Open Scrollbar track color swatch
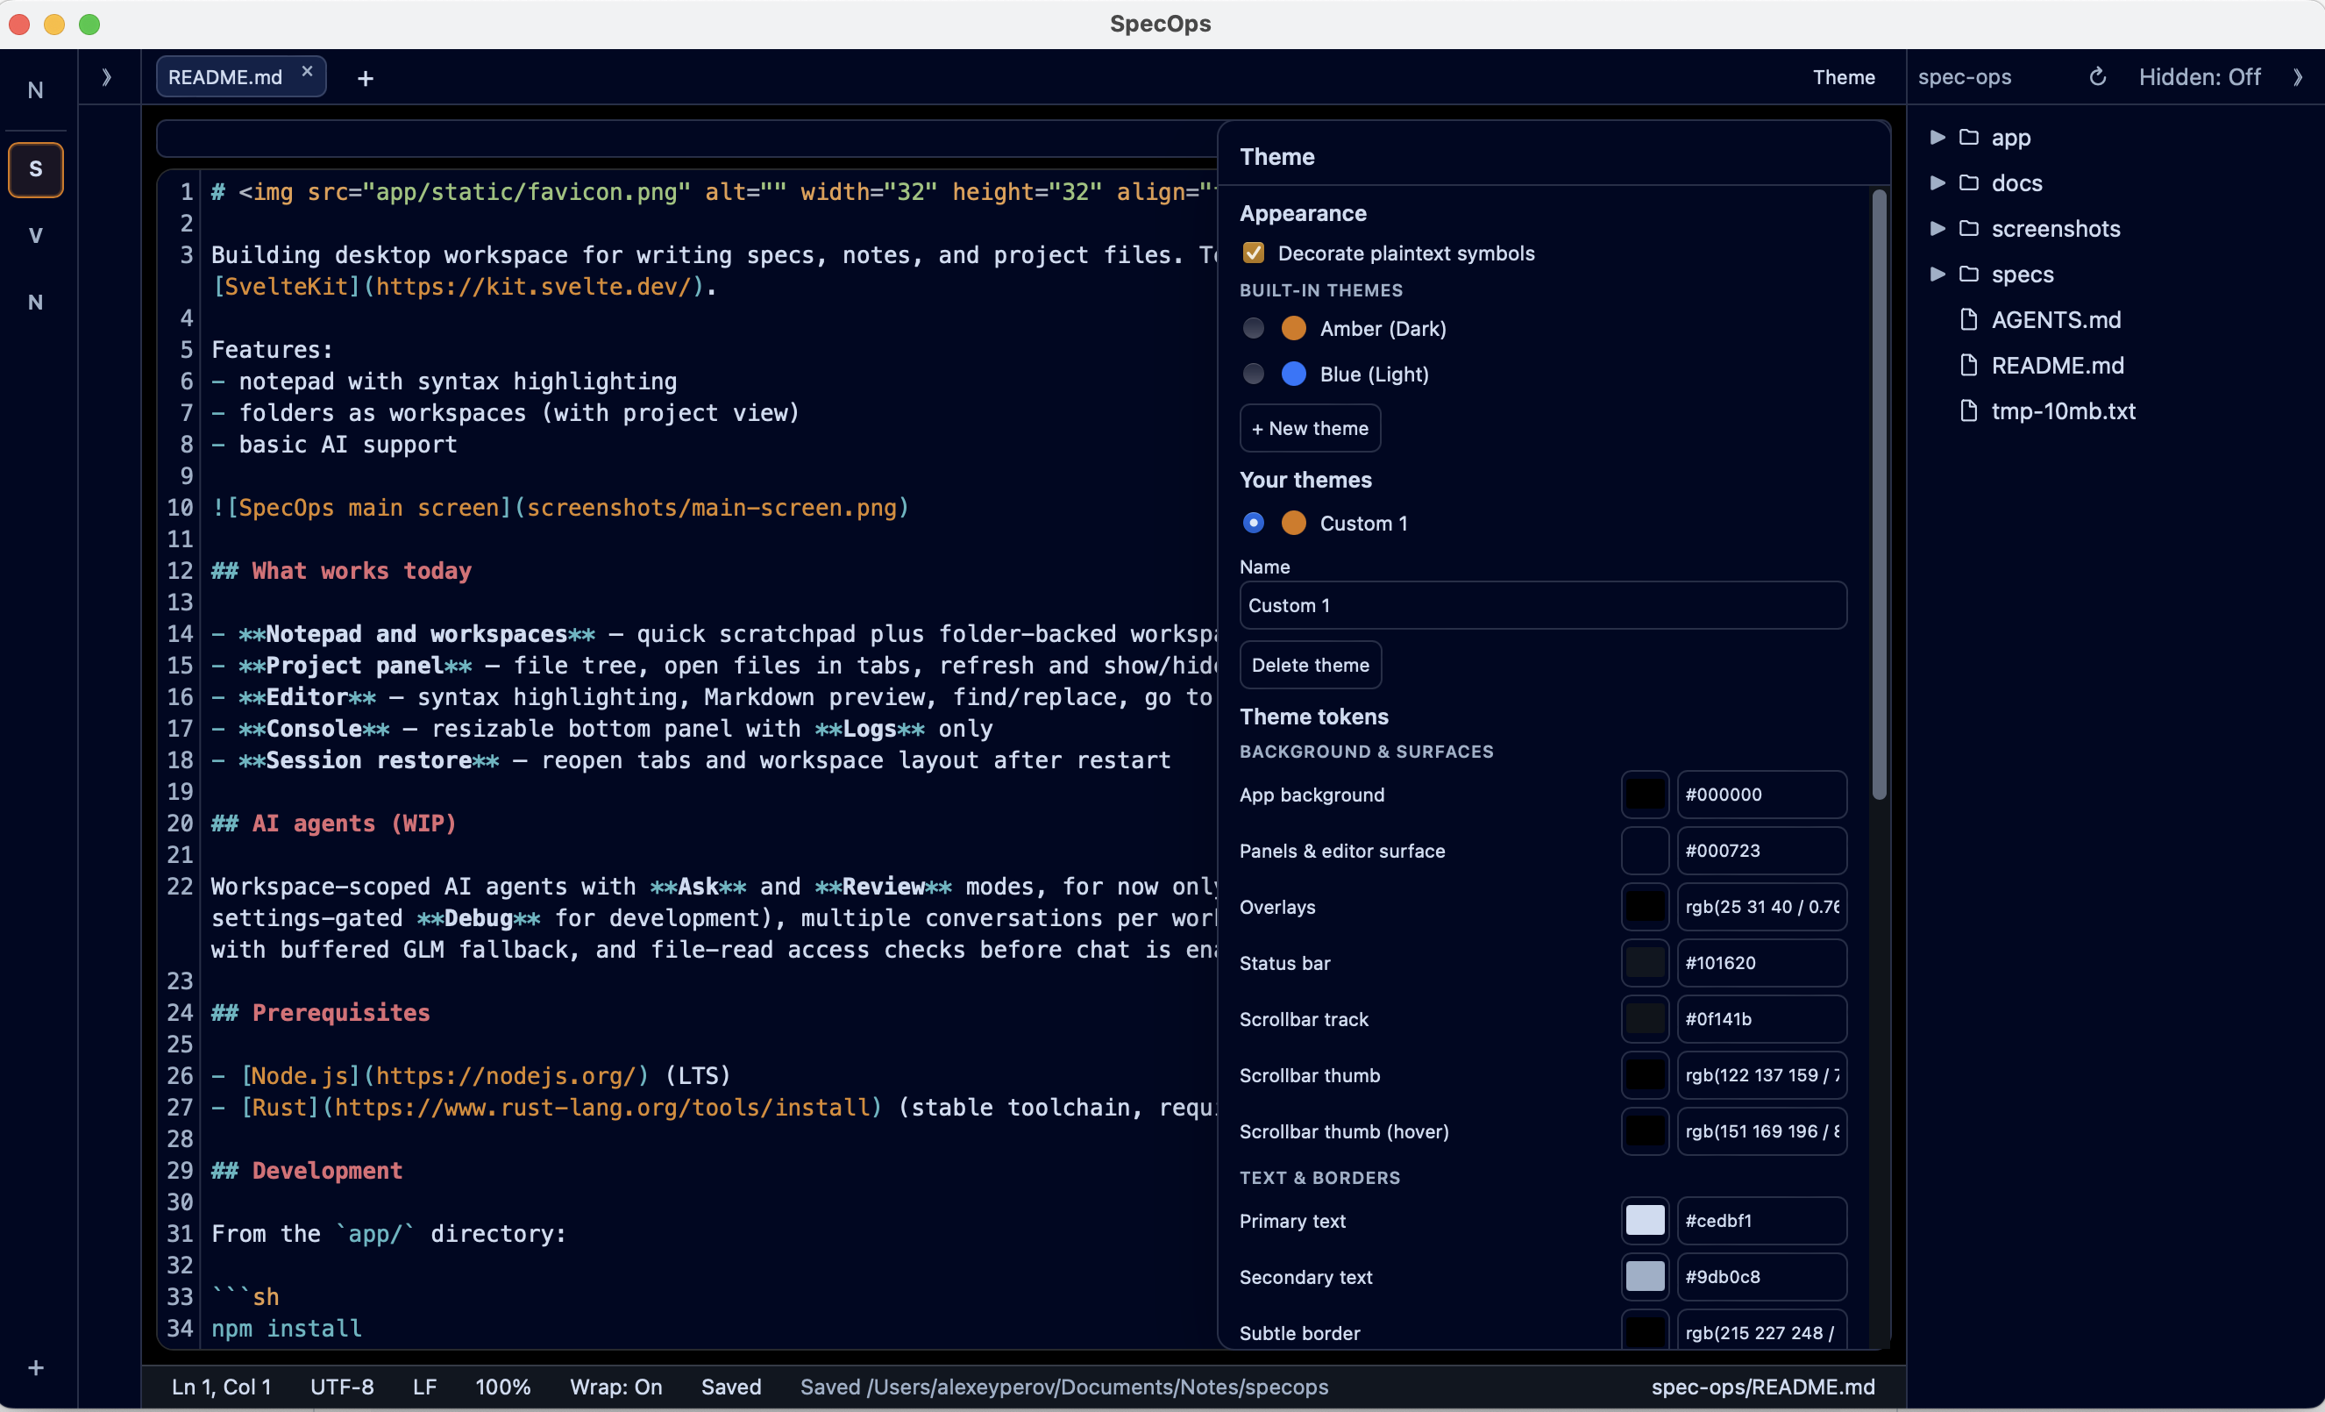This screenshot has width=2325, height=1412. [1645, 1019]
